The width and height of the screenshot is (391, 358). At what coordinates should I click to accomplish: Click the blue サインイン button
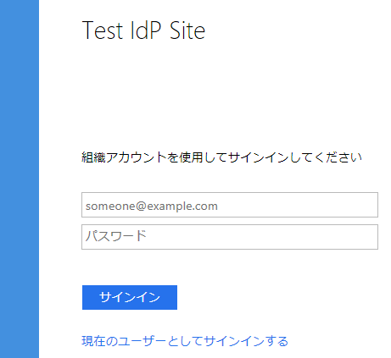pyautogui.click(x=130, y=297)
